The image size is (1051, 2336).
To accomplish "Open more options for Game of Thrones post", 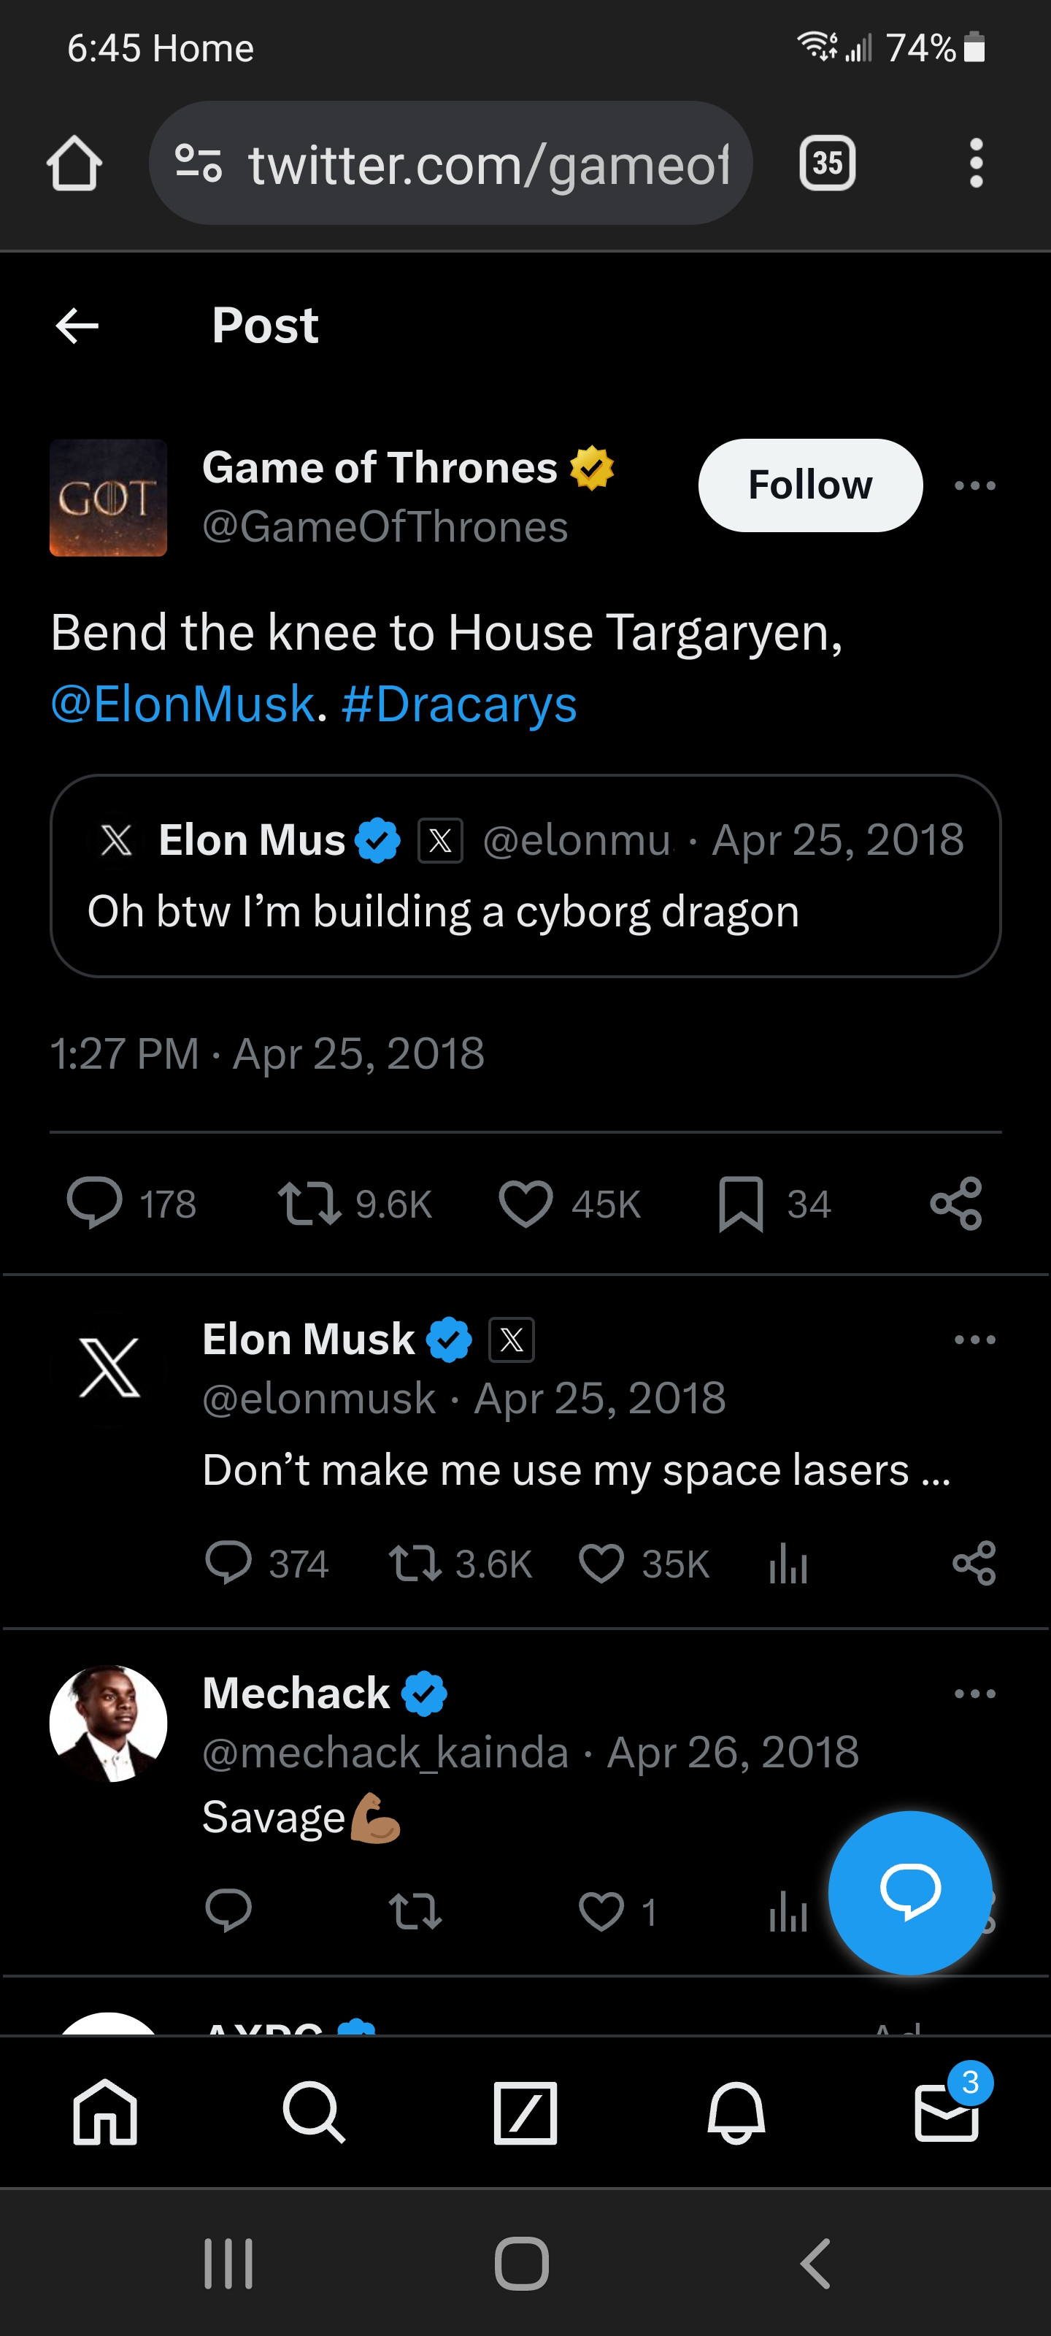I will coord(975,486).
